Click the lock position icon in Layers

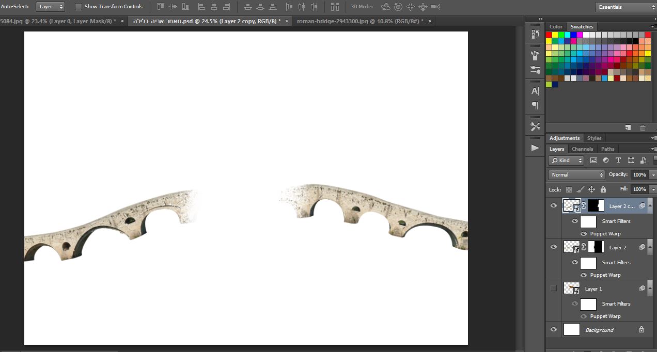(x=592, y=189)
